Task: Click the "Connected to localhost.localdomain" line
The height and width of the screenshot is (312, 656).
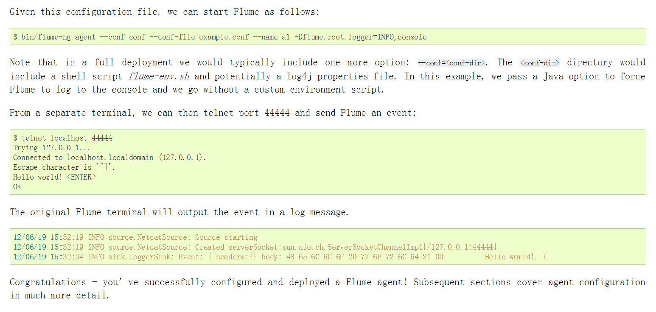Action: click(109, 157)
